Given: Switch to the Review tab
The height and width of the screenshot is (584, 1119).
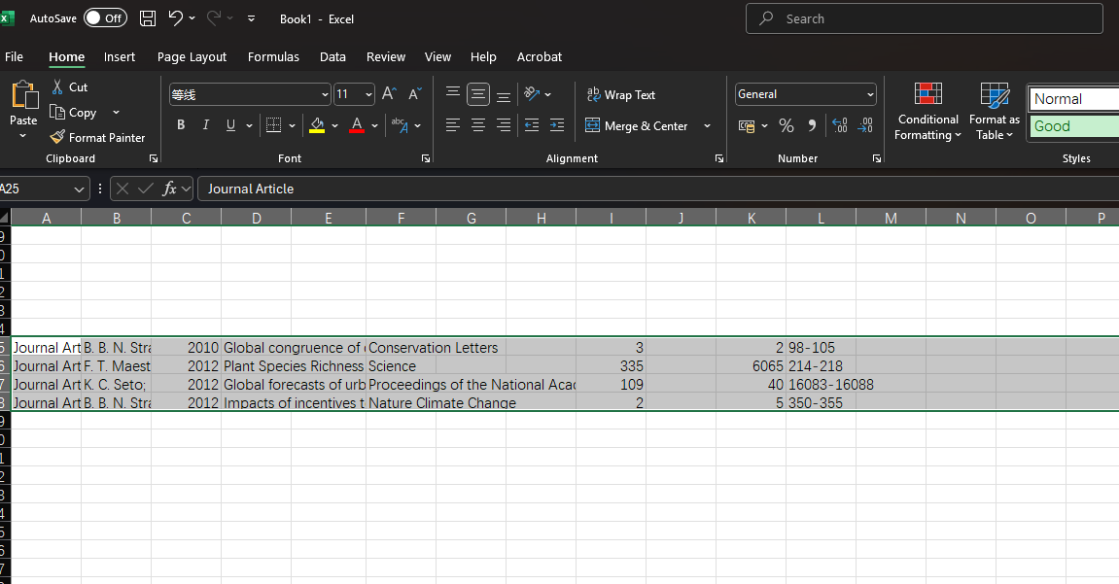Looking at the screenshot, I should 386,57.
